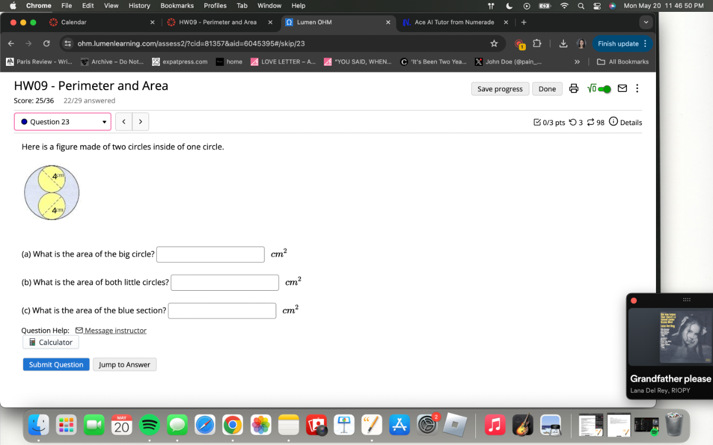
Task: Submit Question button
Action: click(56, 364)
